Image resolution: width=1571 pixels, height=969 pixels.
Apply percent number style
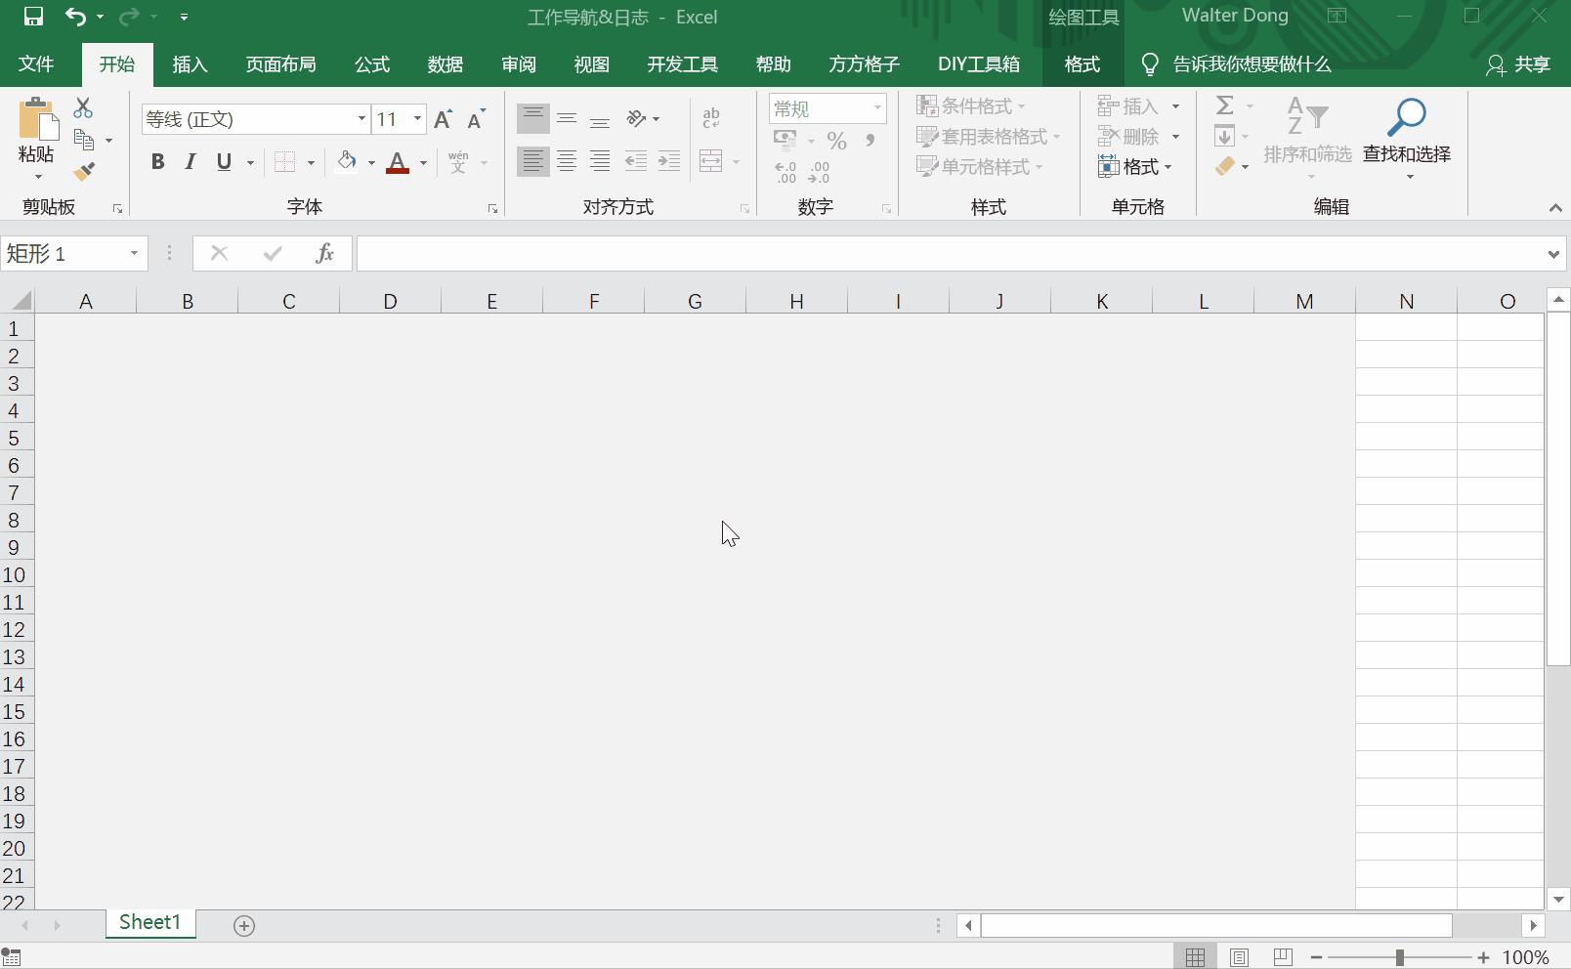click(x=836, y=140)
